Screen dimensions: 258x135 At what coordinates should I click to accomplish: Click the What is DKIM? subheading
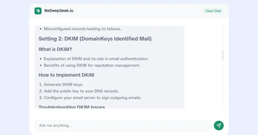[55, 49]
